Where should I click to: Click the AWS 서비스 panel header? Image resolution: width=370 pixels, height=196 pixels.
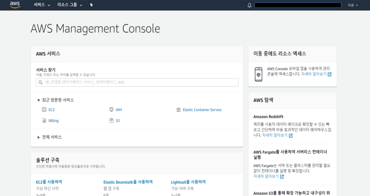(x=48, y=54)
